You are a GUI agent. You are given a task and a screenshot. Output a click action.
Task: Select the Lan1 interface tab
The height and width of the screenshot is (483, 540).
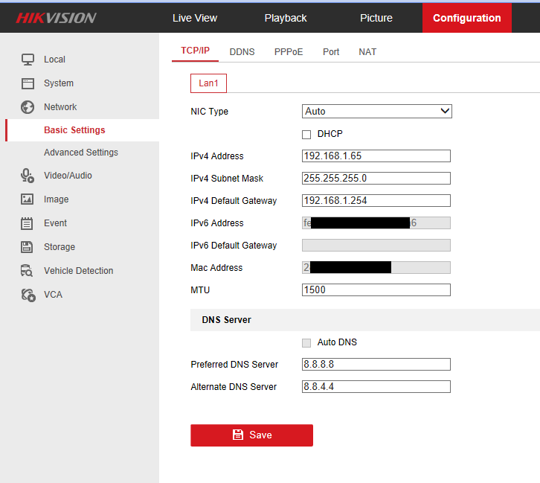point(208,83)
